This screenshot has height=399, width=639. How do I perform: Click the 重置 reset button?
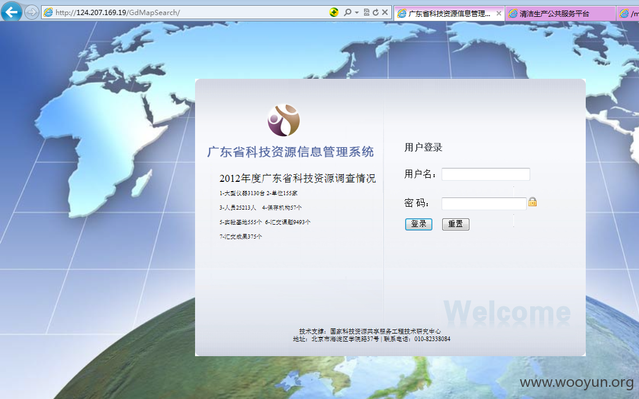(456, 224)
